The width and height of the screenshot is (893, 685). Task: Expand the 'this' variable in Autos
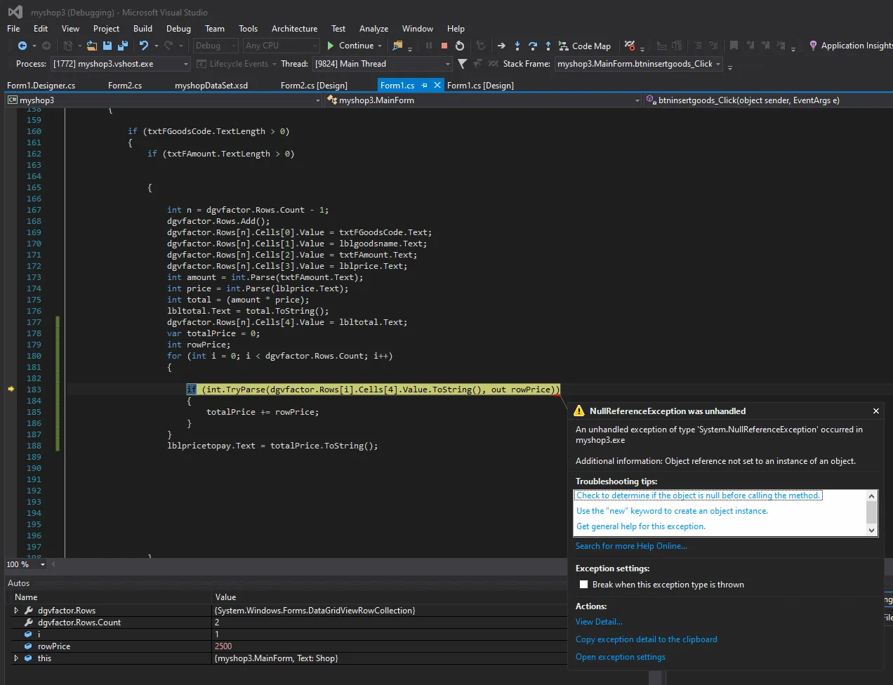[17, 658]
